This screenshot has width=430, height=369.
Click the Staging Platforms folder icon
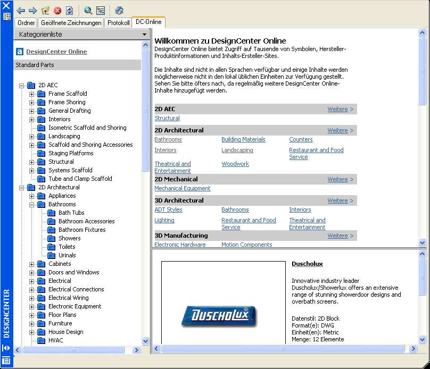[x=41, y=153]
